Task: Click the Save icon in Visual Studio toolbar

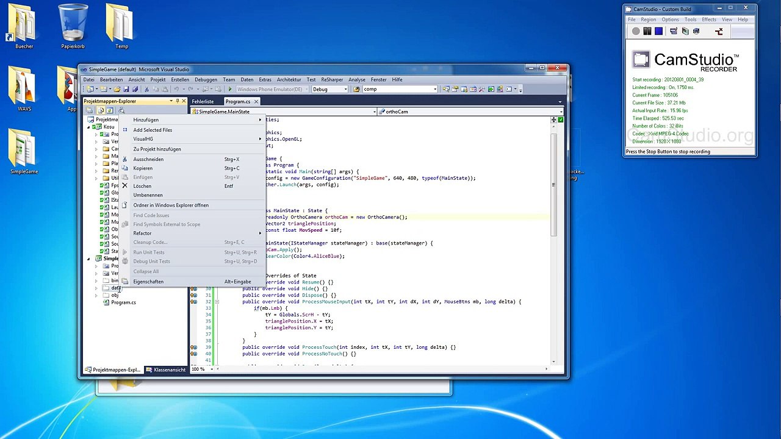Action: tap(126, 90)
